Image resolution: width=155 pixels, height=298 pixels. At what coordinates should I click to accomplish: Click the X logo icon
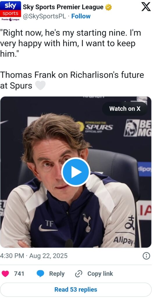pos(146,7)
